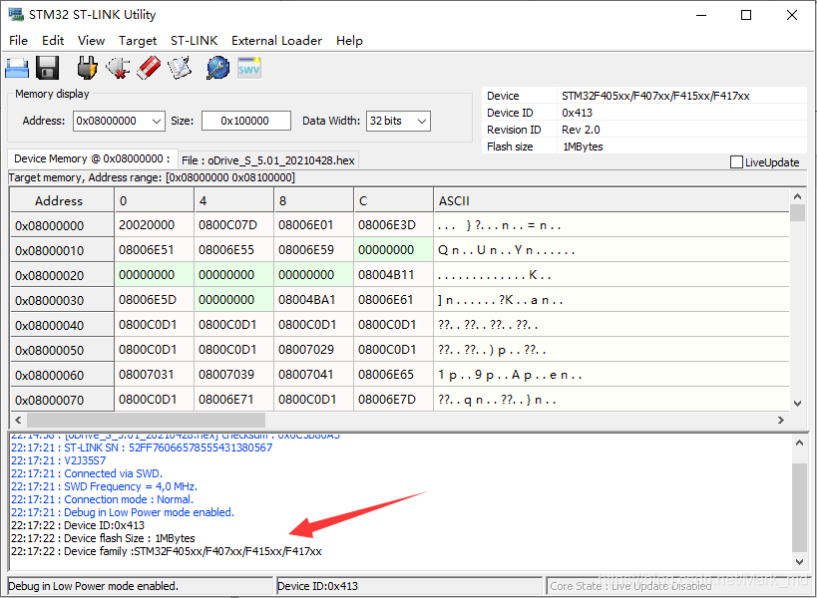Click the Open file toolbar icon
Viewport: 817px width, 598px height.
pyautogui.click(x=17, y=68)
